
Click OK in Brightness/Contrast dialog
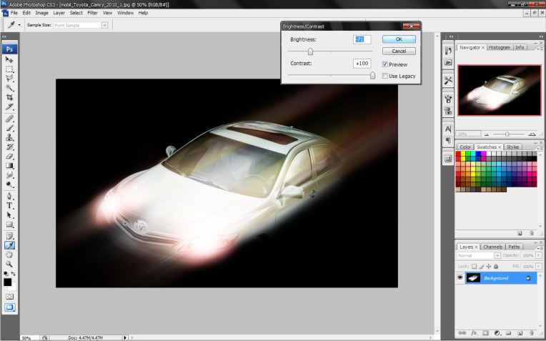[x=398, y=39]
